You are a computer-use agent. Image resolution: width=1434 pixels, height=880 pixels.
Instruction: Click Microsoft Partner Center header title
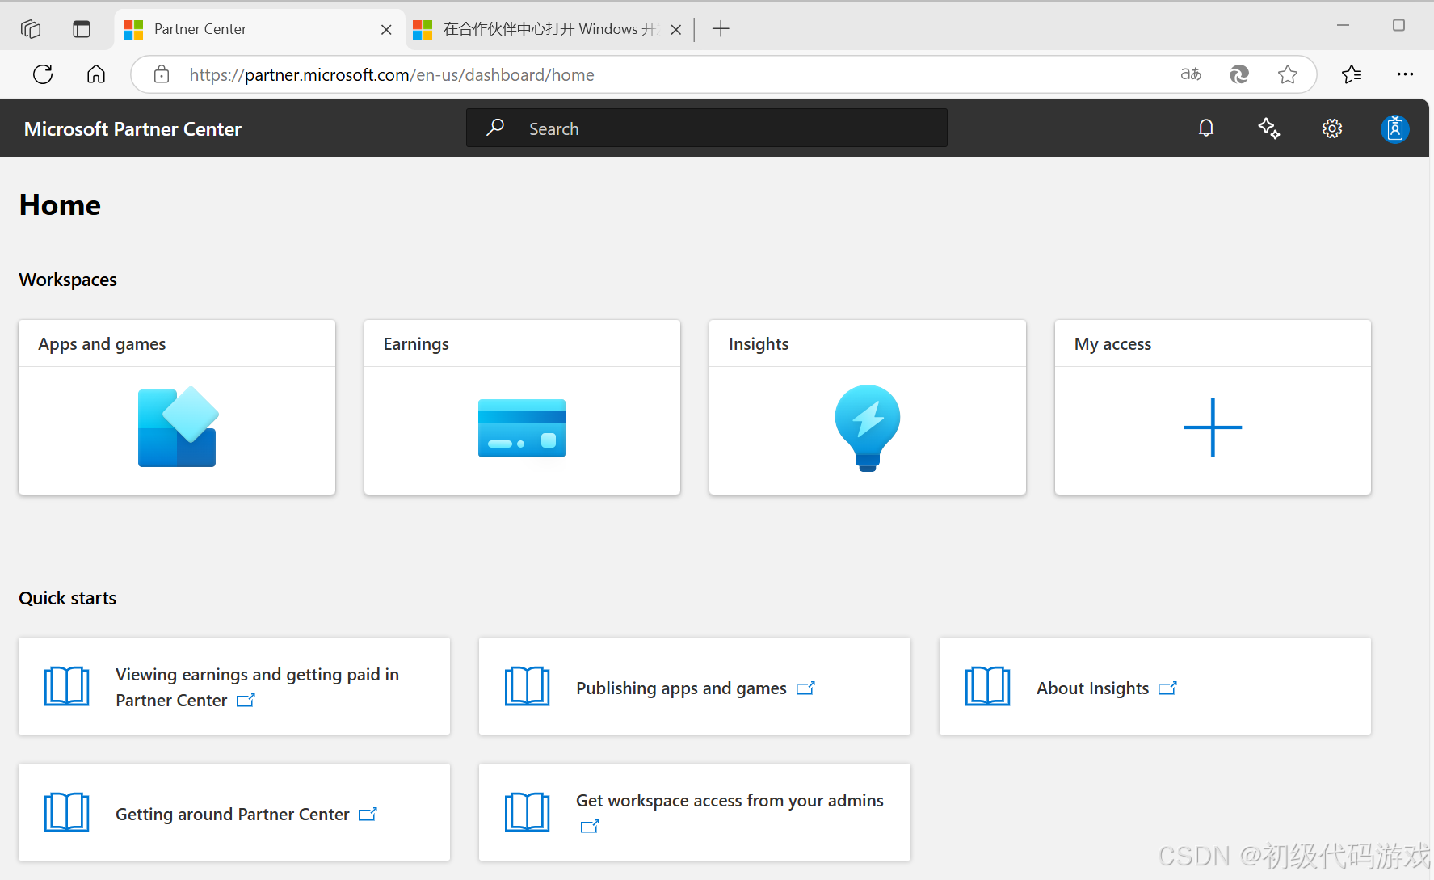[132, 129]
